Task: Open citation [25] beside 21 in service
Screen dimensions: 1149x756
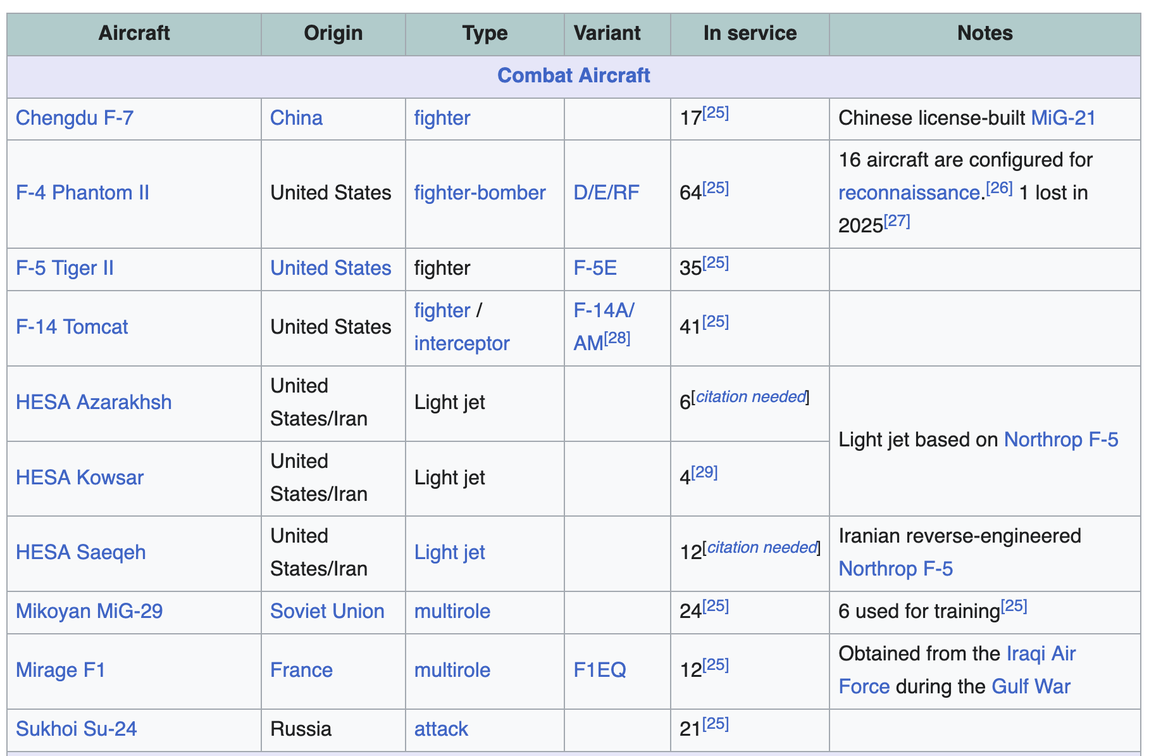Action: pos(716,724)
